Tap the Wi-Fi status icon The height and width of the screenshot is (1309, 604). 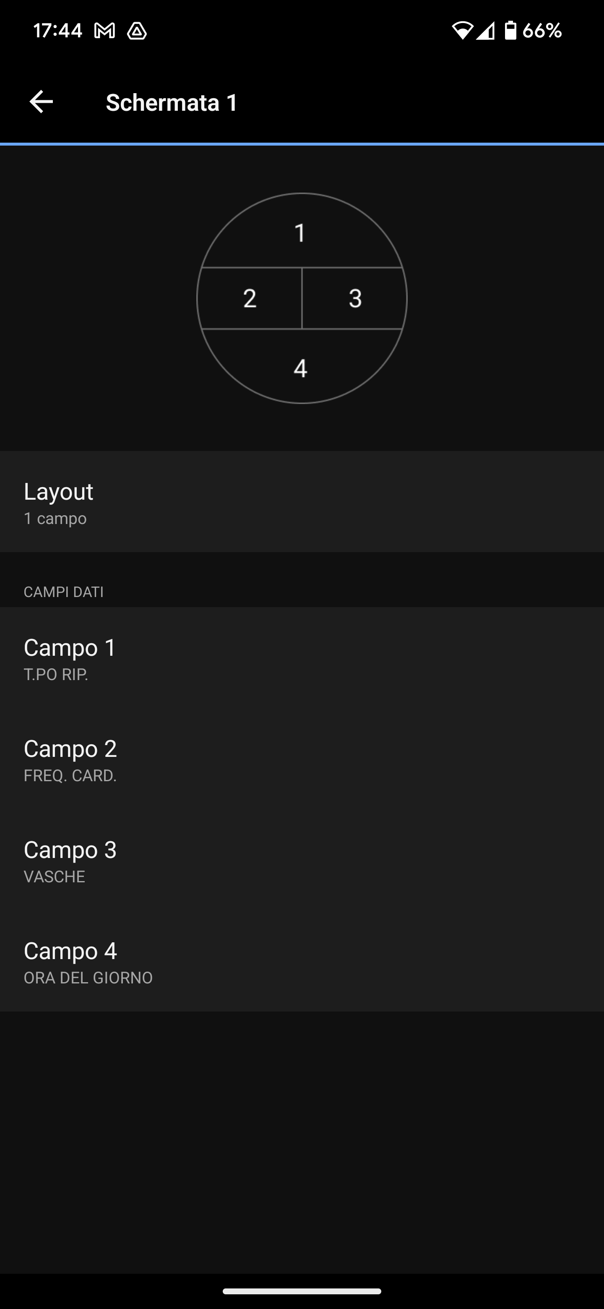[x=462, y=31]
